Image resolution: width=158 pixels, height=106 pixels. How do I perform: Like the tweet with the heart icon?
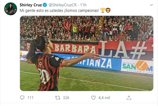pyautogui.click(x=93, y=98)
